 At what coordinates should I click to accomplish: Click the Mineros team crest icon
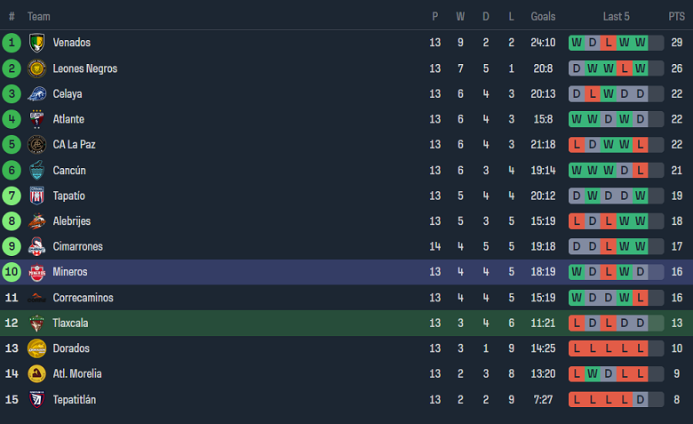[x=36, y=272]
